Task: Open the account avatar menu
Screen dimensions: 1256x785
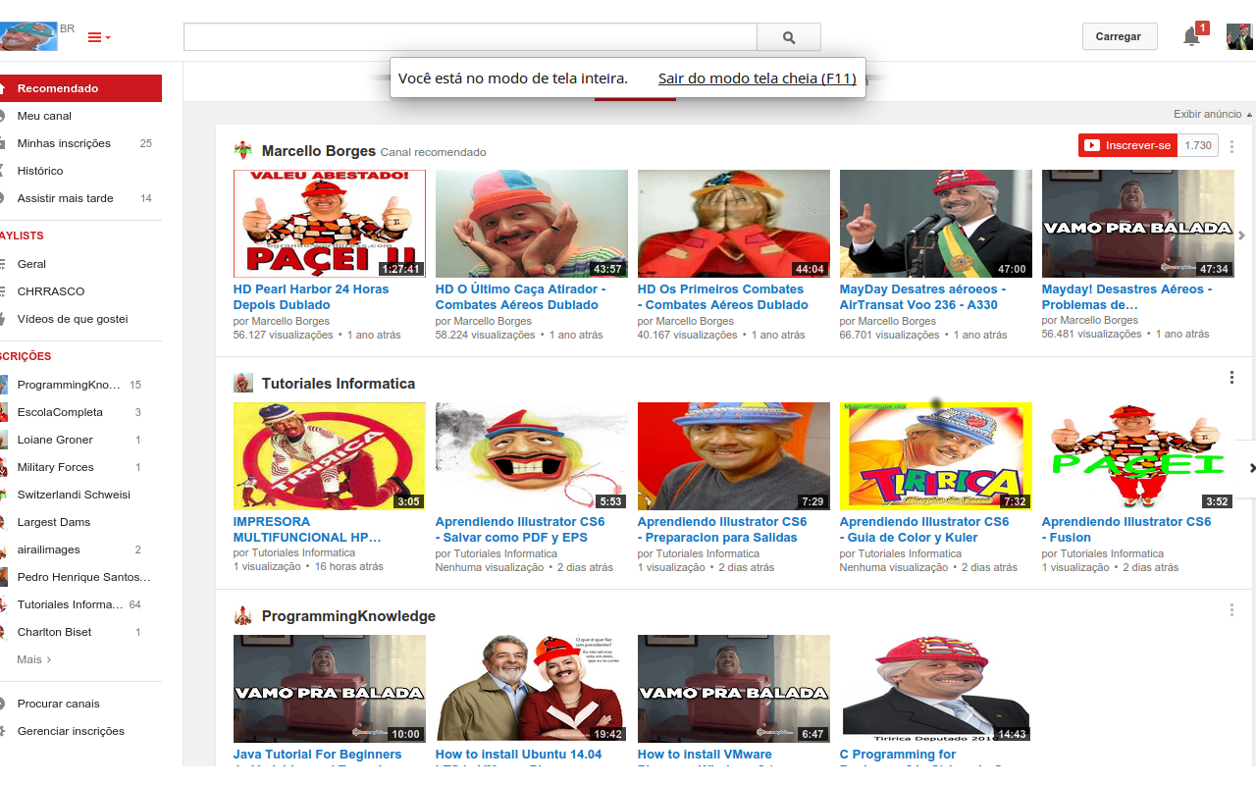Action: coord(1239,37)
